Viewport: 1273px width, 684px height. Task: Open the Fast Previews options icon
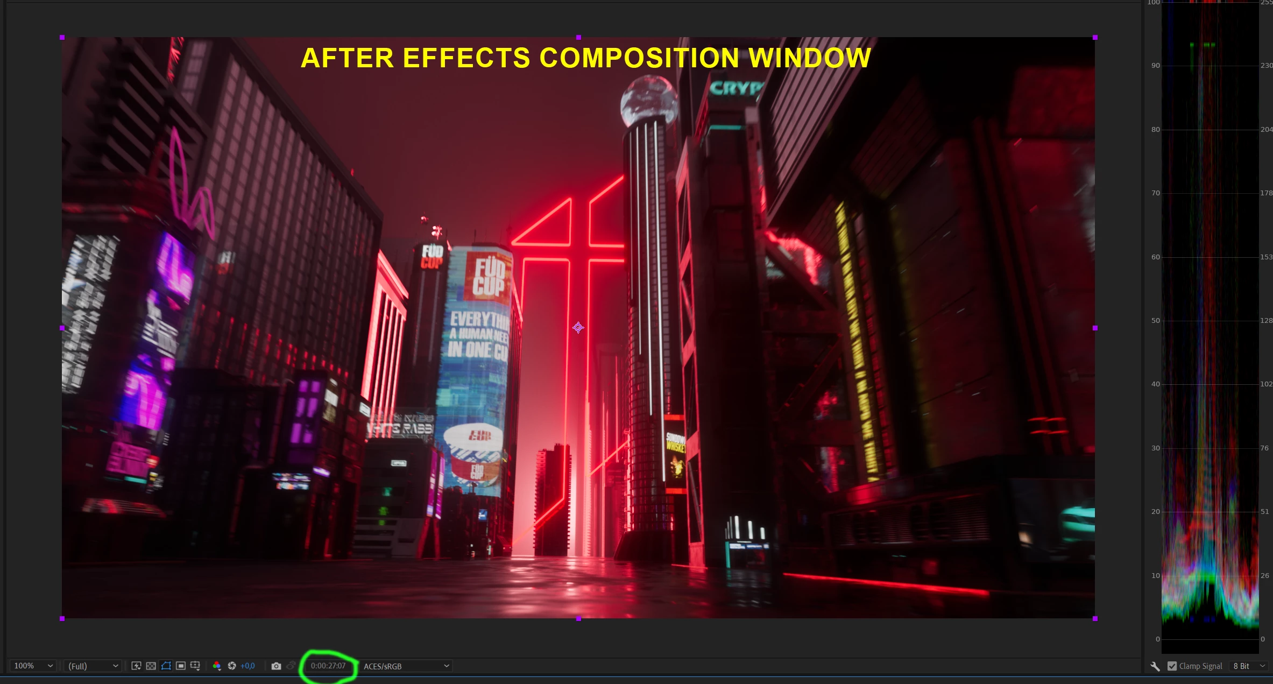(x=136, y=666)
